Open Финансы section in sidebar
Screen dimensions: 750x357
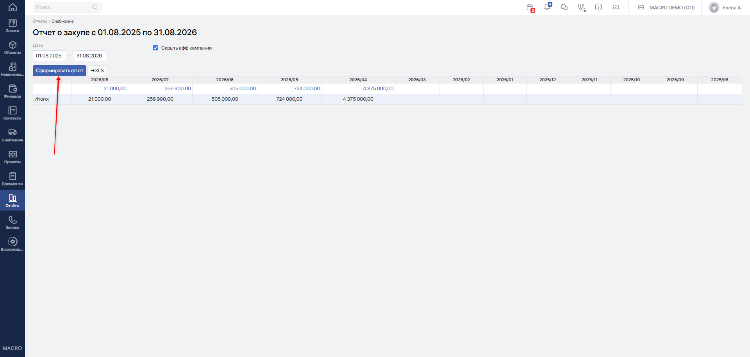coord(12,91)
